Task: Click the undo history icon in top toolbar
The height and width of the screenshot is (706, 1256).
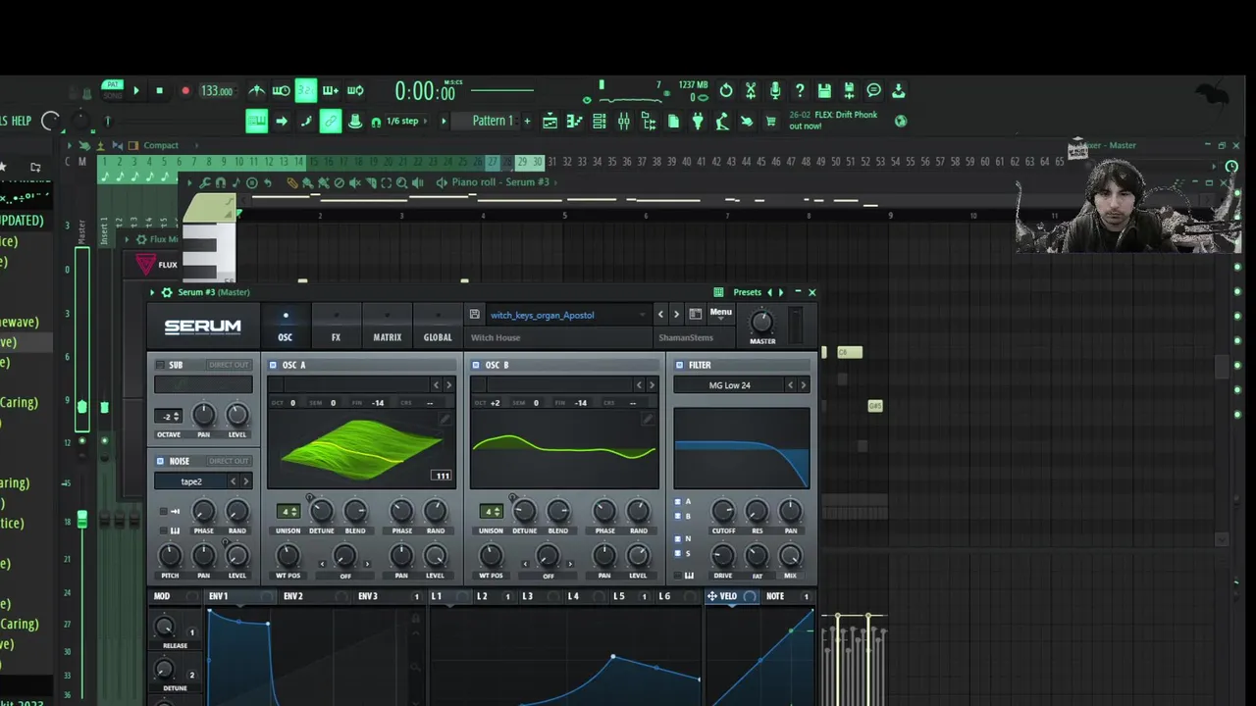Action: (726, 90)
